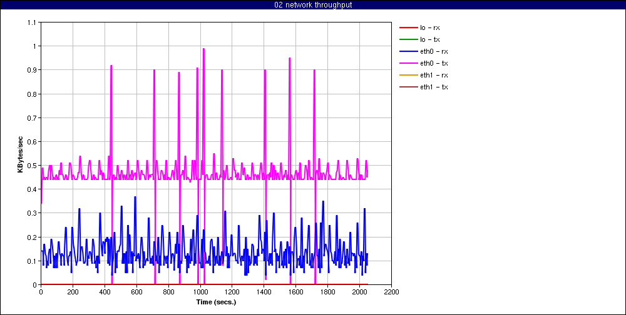
Task: Click the magenta spike peak near 1560 secs
Action: point(289,58)
